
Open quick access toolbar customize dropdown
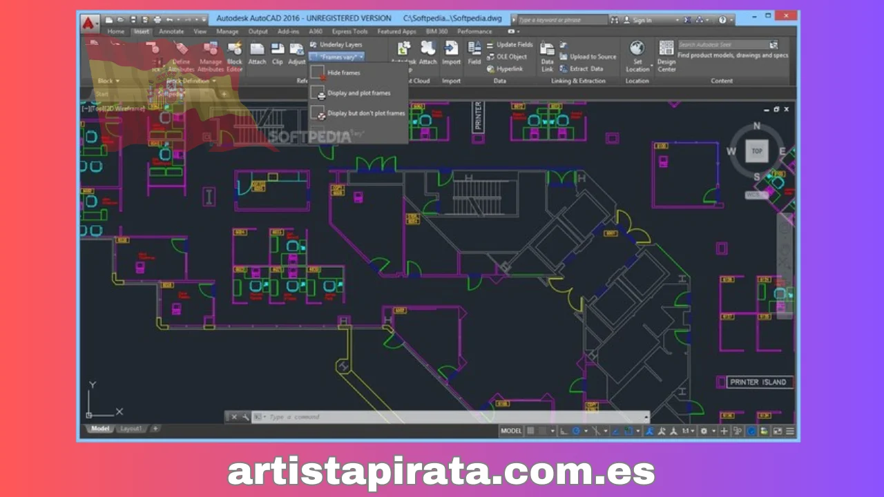coord(204,19)
